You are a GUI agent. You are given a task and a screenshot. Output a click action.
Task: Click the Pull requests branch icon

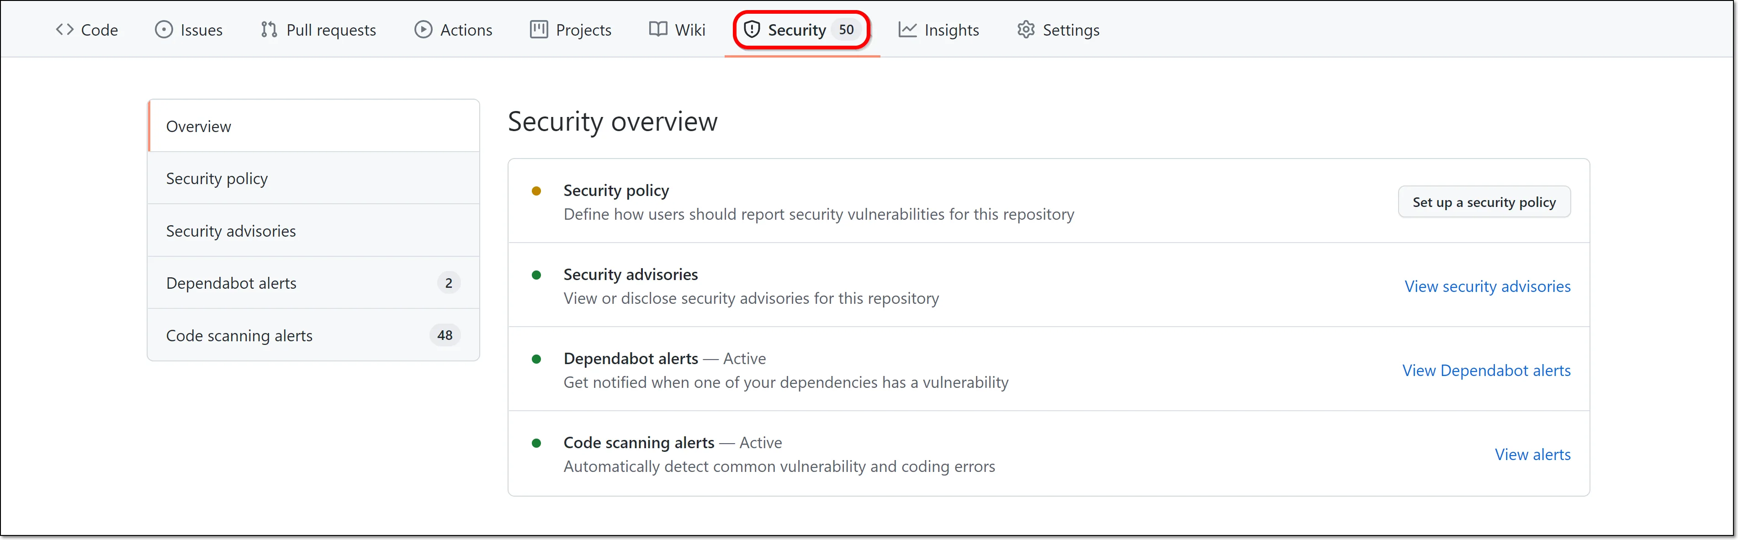(268, 29)
